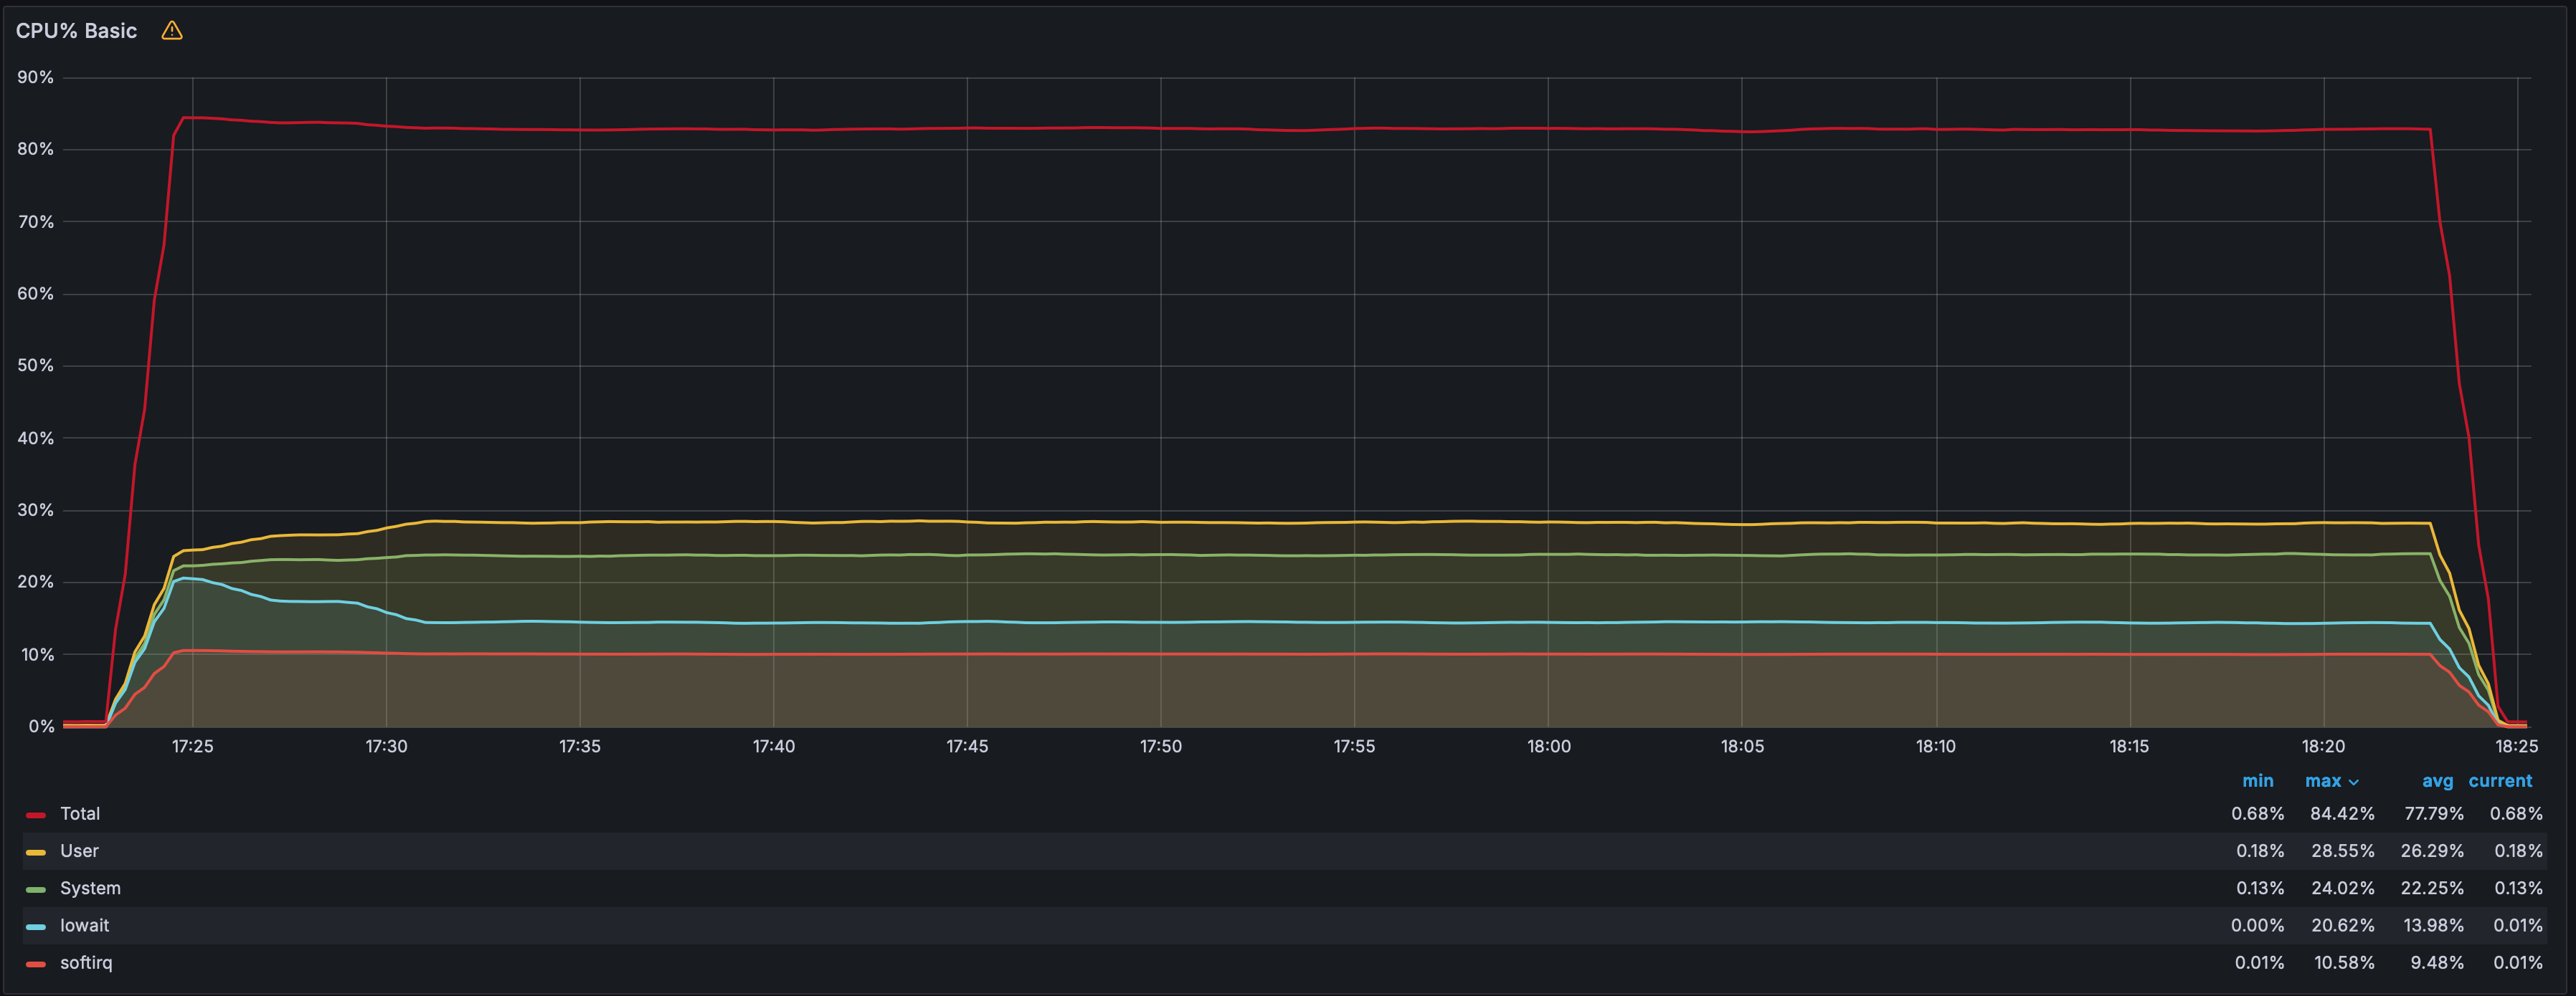Toggle the Total series in the legend
This screenshot has height=996, width=2576.
coord(79,814)
